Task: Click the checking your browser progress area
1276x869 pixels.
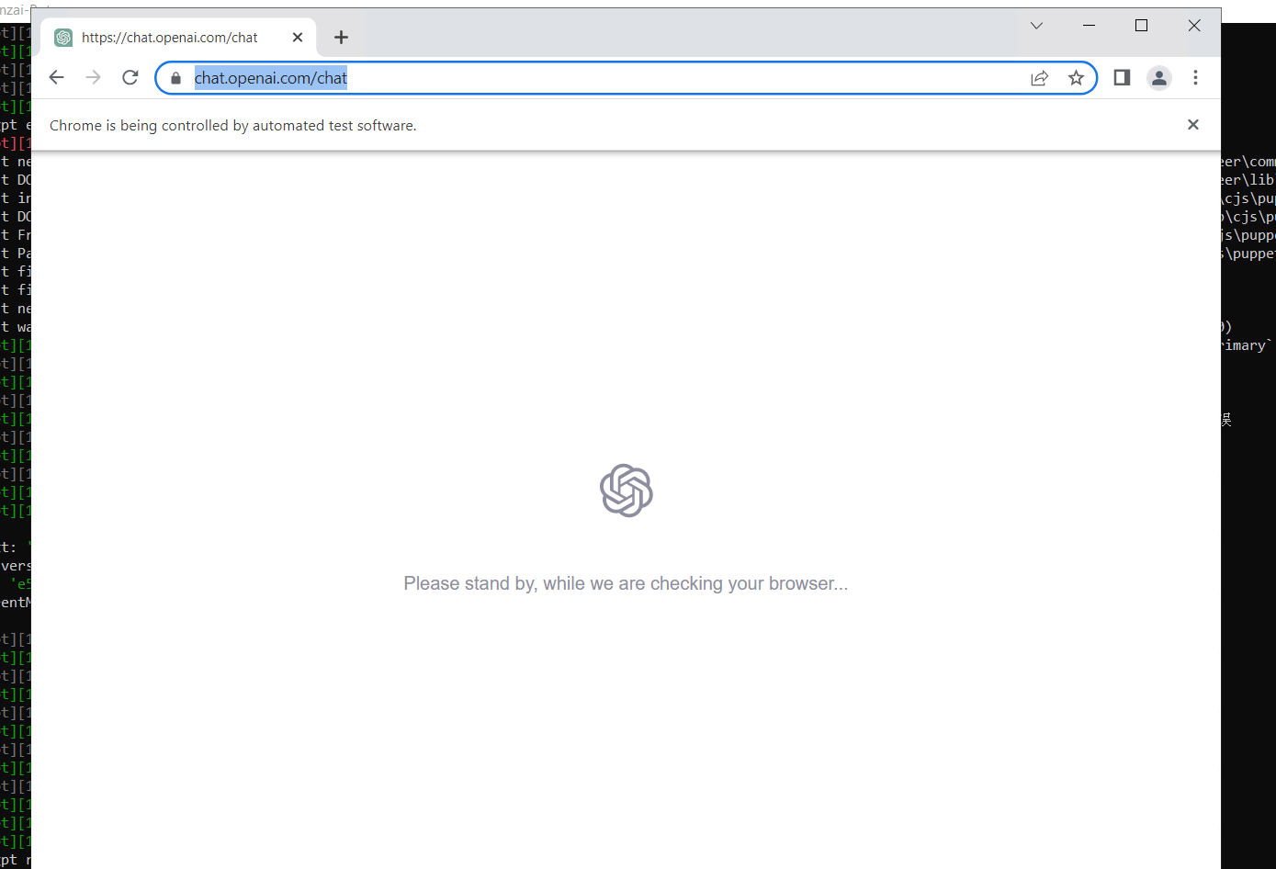Action: [626, 583]
